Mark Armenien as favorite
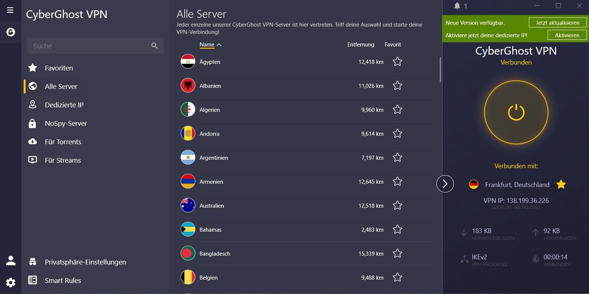The image size is (589, 294). pyautogui.click(x=397, y=181)
